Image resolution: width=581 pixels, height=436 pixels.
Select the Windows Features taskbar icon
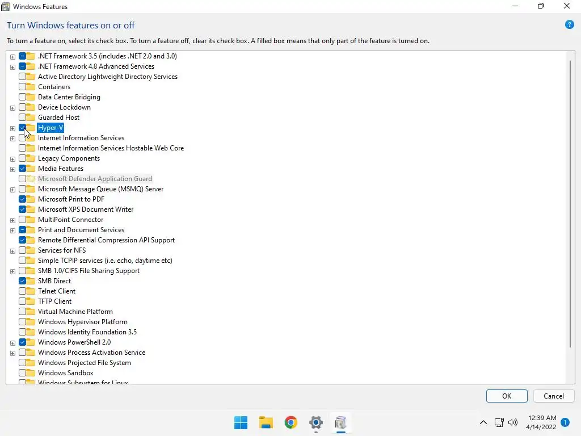click(340, 422)
